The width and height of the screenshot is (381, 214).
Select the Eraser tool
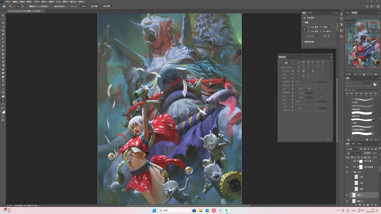pos(3,61)
